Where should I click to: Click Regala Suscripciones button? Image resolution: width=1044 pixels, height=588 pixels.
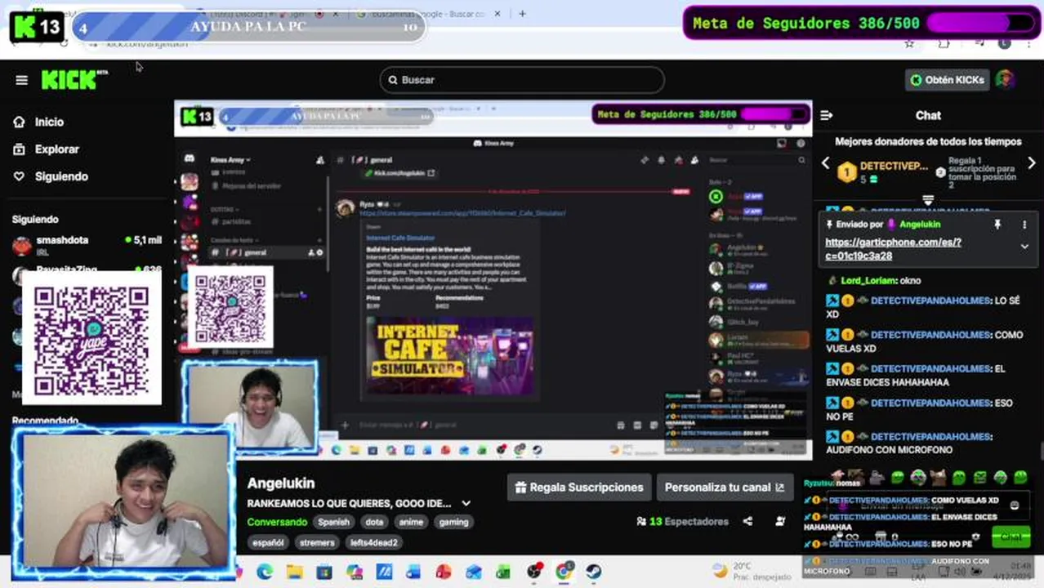pos(579,488)
